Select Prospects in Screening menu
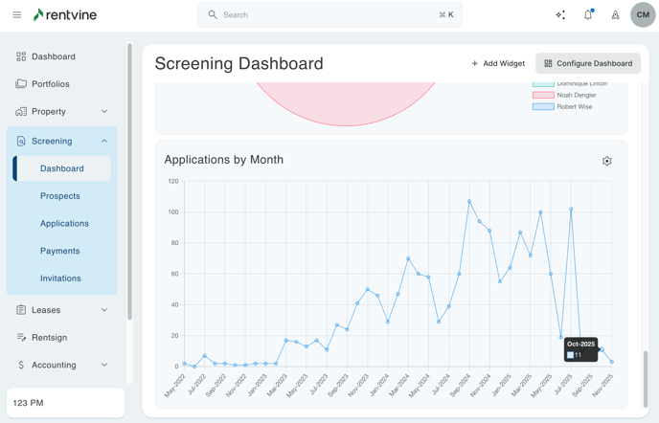Viewport: 659px width, 423px height. pyautogui.click(x=60, y=196)
